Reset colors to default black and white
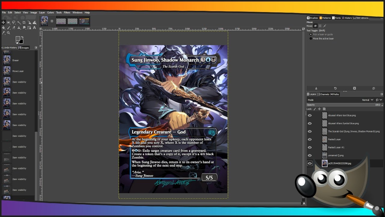This screenshot has width=385, height=217. click(17, 43)
